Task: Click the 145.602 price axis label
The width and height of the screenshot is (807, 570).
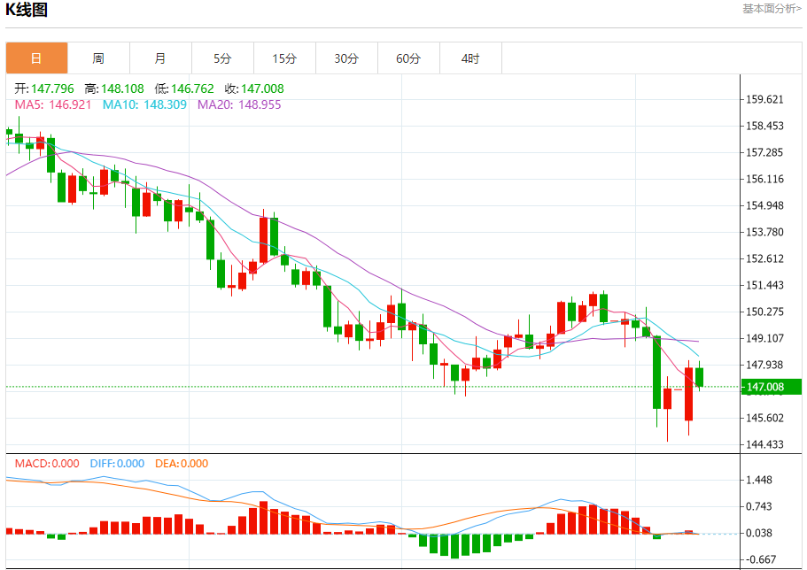Action: (764, 418)
